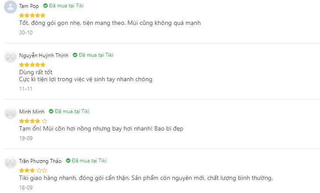Click verified checkmark next to Nguyễn Huỳnh Thịnh
Screen dimensions: 320x193
tap(75, 55)
